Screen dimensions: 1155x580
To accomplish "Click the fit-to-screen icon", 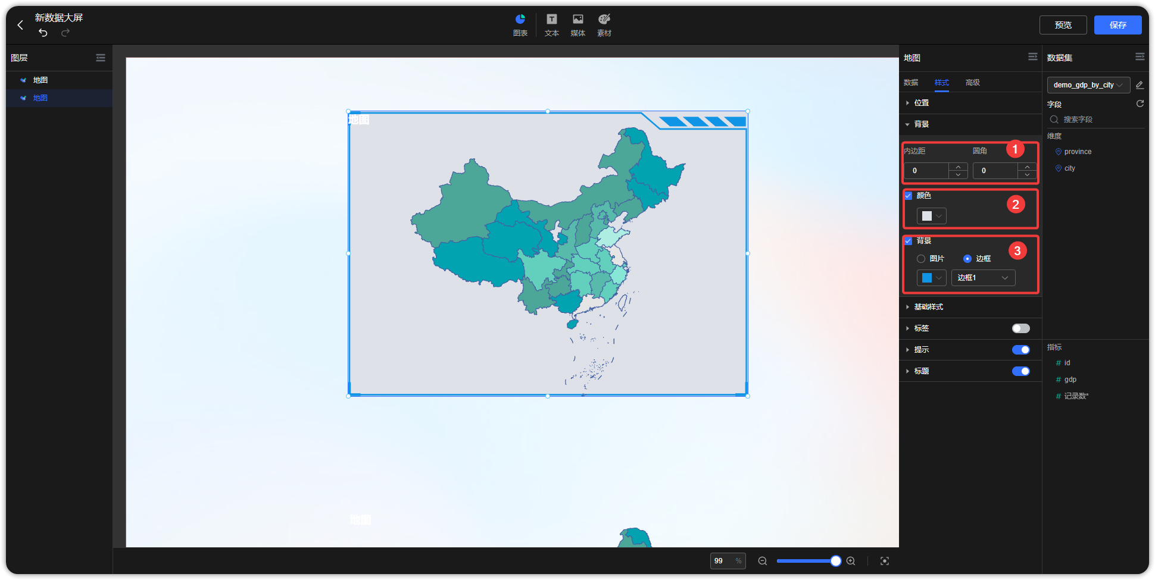I will click(x=885, y=561).
